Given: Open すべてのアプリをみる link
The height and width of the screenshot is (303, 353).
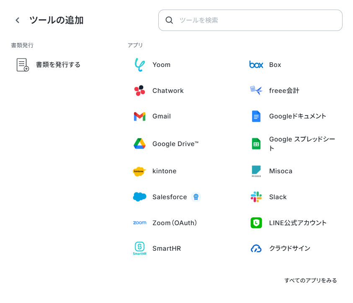Looking at the screenshot, I should (x=311, y=280).
